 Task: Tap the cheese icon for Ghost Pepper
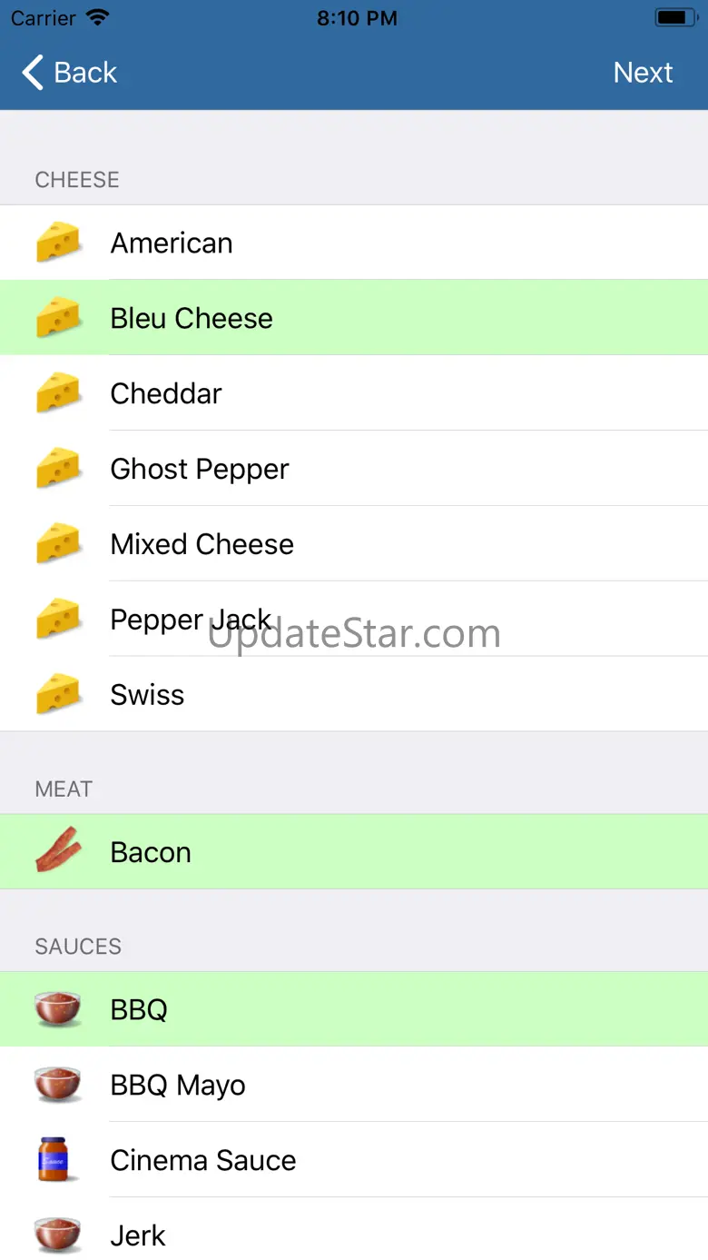(x=58, y=469)
